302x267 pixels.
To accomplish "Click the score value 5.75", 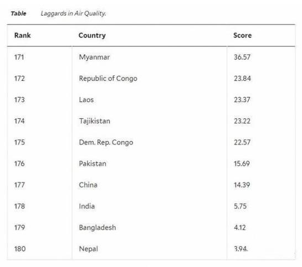I will coord(240,206).
